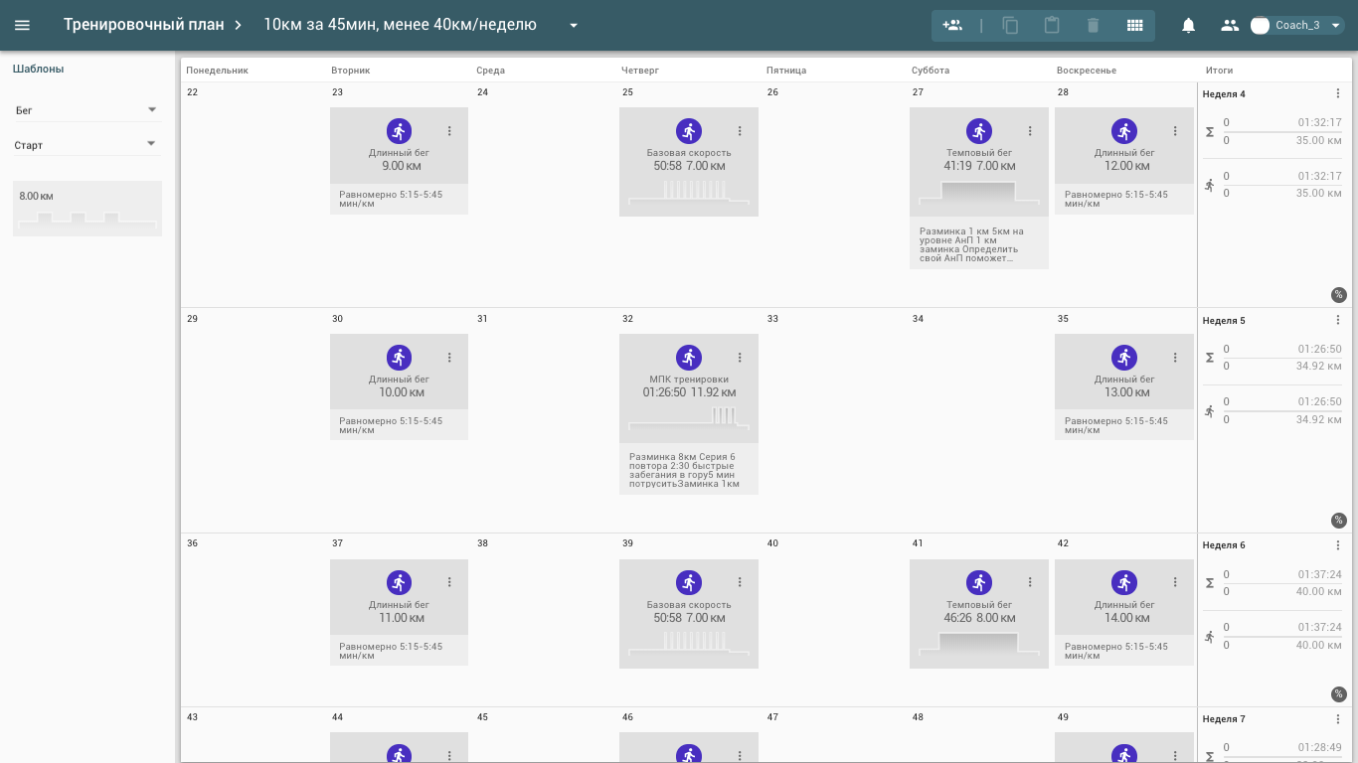Click Неделя 4 total 35.00 км
The image size is (1358, 763).
click(x=1318, y=140)
